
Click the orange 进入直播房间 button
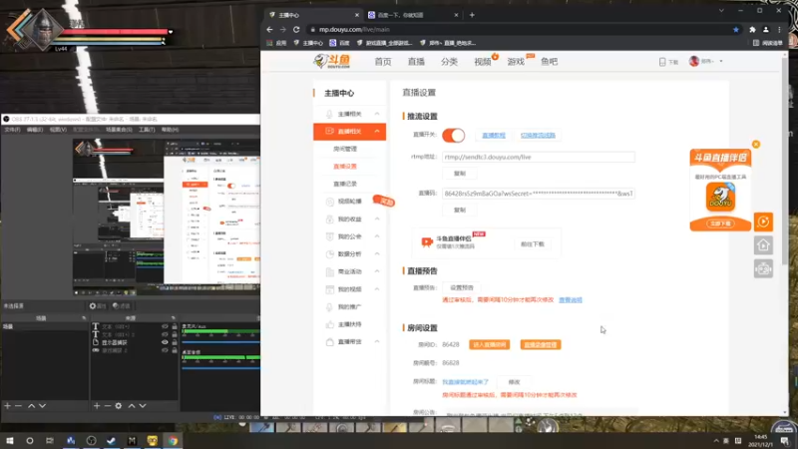[x=490, y=344]
